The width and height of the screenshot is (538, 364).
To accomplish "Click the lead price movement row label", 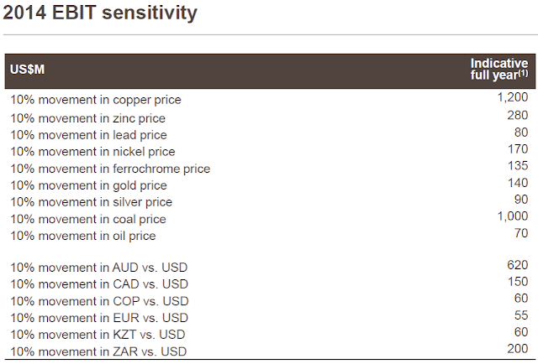I will tap(88, 135).
